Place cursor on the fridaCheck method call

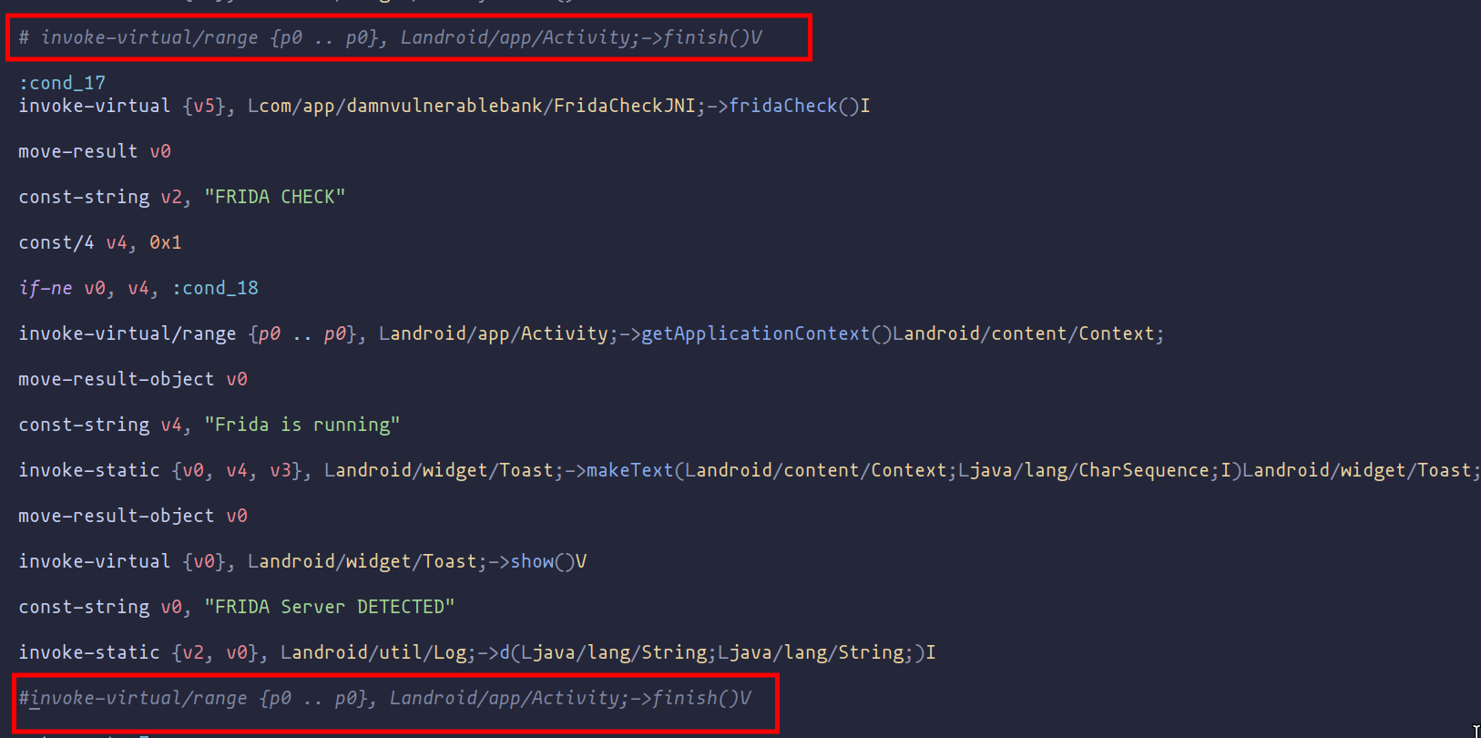[x=782, y=106]
